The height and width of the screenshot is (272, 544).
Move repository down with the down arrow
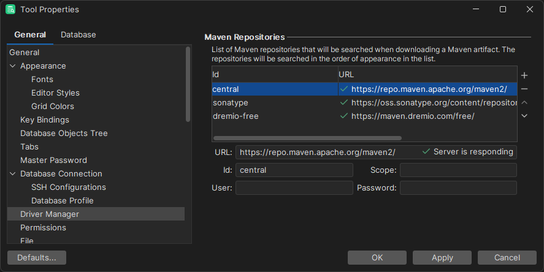(524, 116)
